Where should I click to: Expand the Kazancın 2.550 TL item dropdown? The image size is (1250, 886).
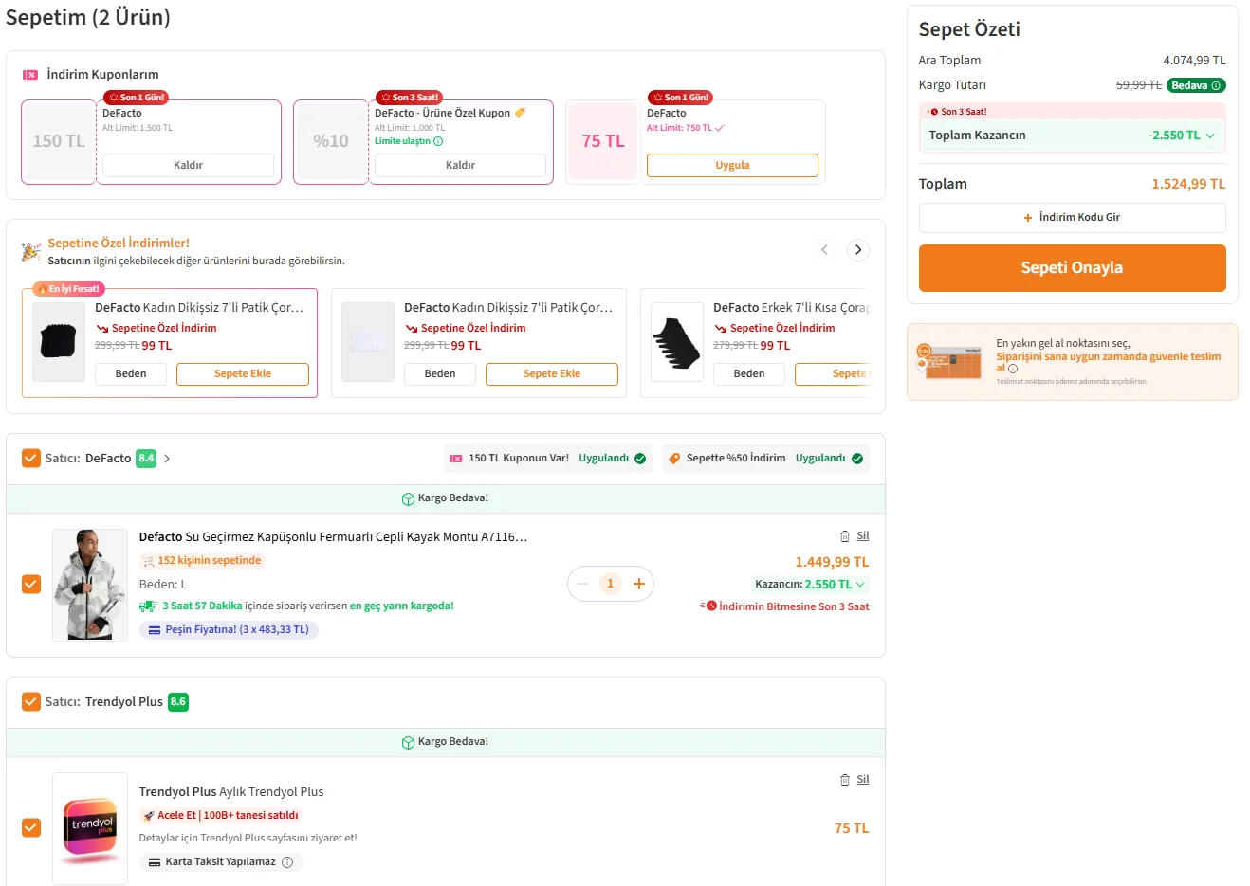click(860, 585)
